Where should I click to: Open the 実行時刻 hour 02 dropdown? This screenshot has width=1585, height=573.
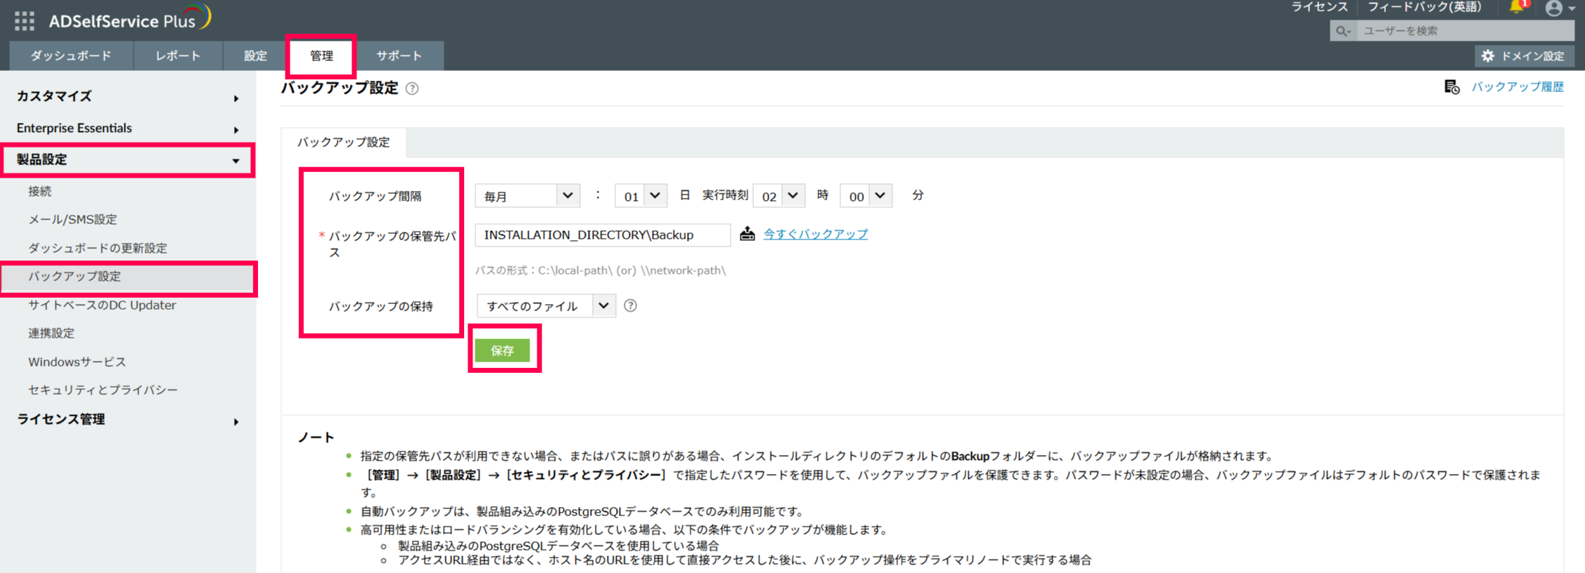778,196
